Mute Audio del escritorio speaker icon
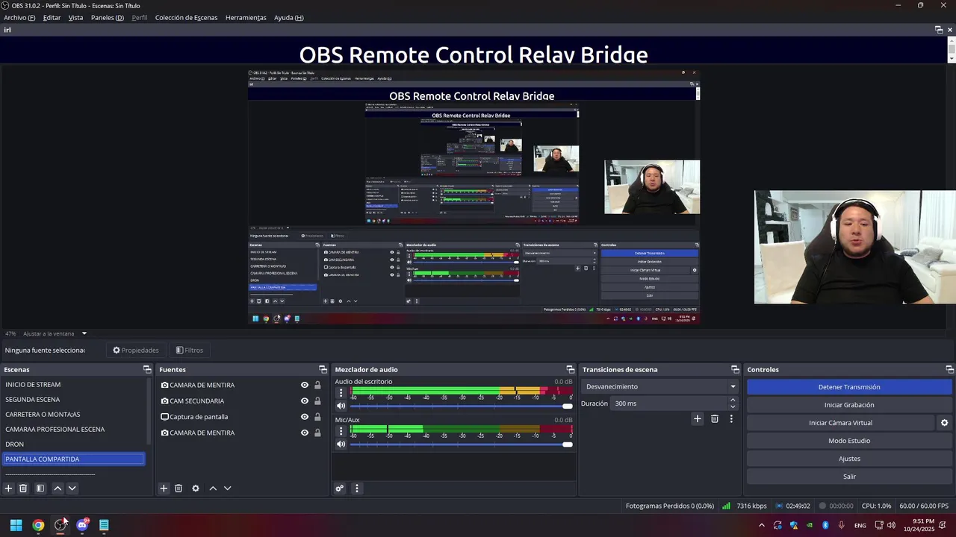 click(341, 406)
